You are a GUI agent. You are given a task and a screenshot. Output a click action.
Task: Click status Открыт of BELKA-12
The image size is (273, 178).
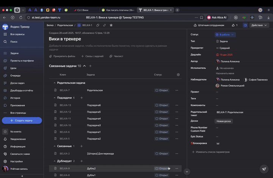(162, 112)
